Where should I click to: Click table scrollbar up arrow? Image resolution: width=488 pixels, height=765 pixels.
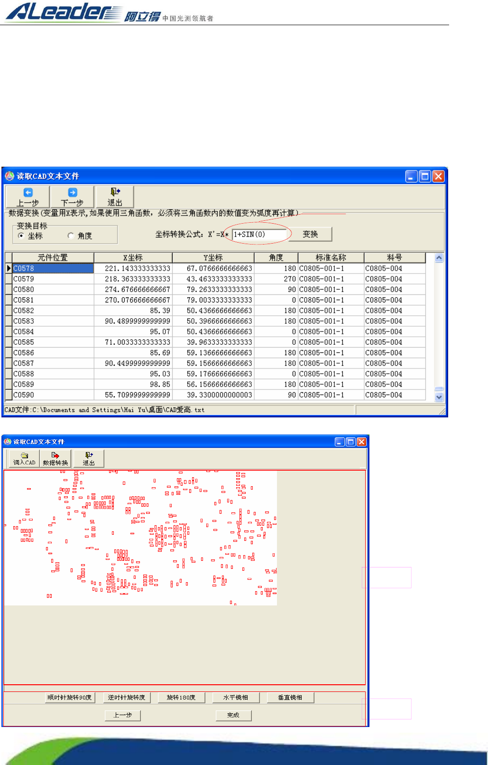click(x=439, y=258)
